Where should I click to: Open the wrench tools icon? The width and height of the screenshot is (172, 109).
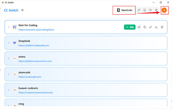[x=139, y=10]
